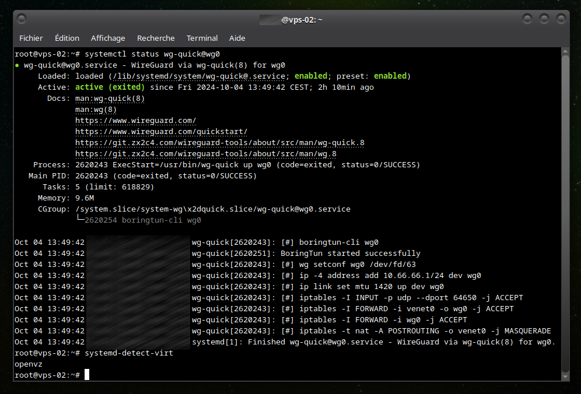The image size is (581, 394).
Task: Click the scrollbar up arrow
Action: (565, 51)
